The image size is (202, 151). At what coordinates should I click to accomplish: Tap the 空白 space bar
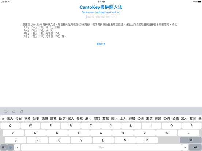coord(101,147)
